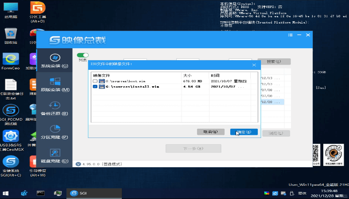Switch to 分区克隆 (P) partition clone
This screenshot has height=199, width=349.
tap(54, 131)
